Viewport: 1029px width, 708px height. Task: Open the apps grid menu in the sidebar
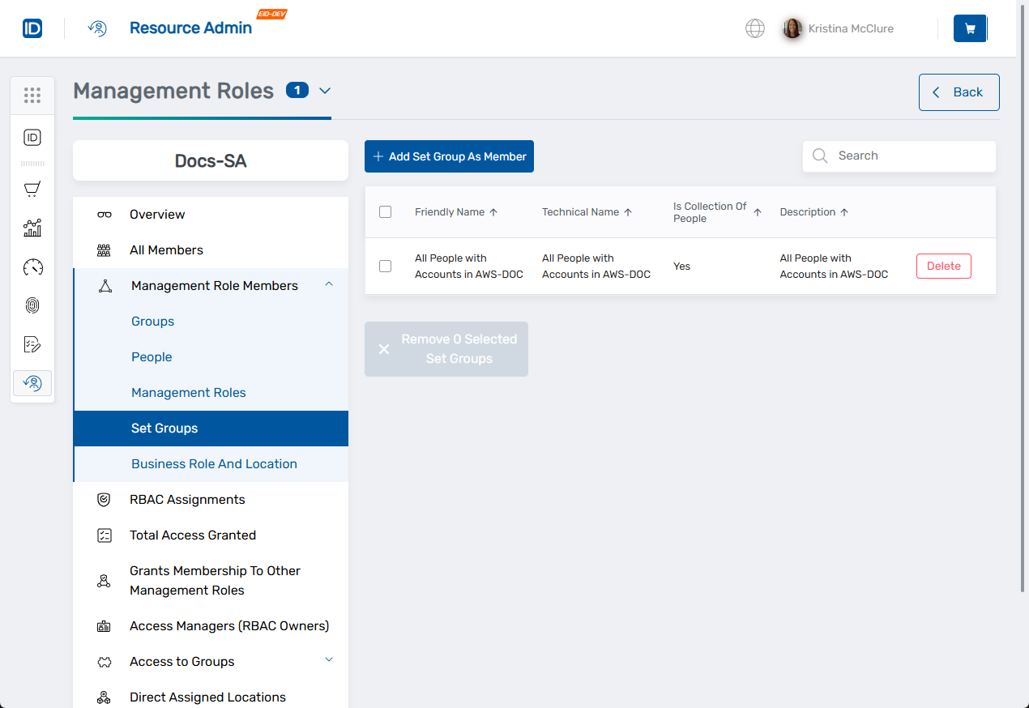coord(32,96)
